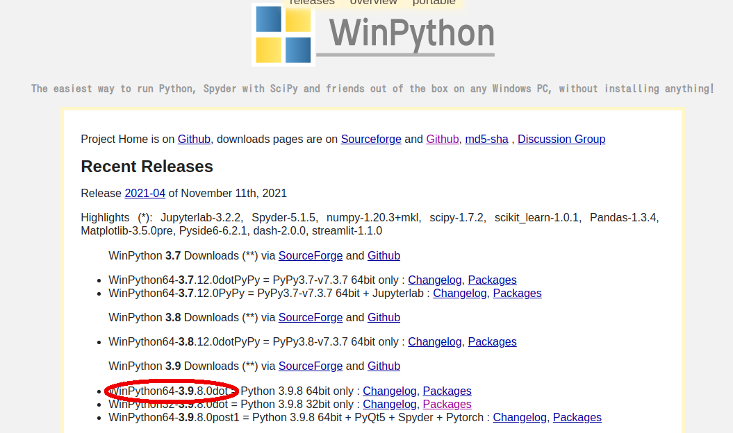The height and width of the screenshot is (433, 733).
Task: Click Packages for WinPython64-3.7.12.0PyPy
Action: coord(517,293)
